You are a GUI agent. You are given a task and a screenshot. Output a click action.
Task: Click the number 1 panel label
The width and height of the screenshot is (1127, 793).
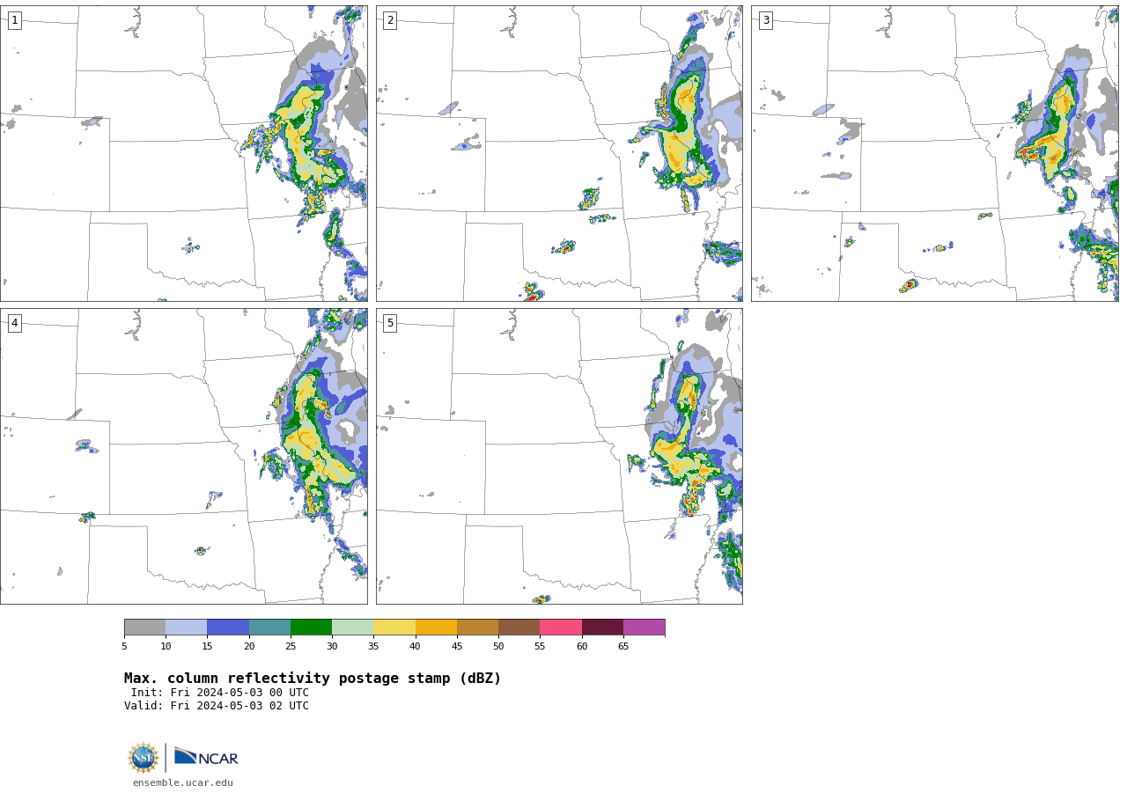[x=14, y=20]
